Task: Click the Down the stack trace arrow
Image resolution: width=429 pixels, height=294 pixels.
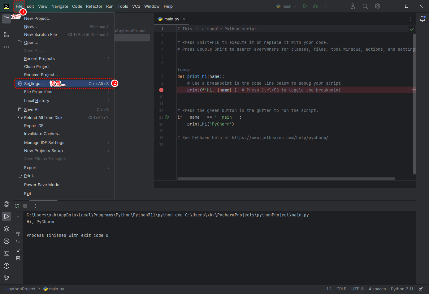Action: point(18,226)
